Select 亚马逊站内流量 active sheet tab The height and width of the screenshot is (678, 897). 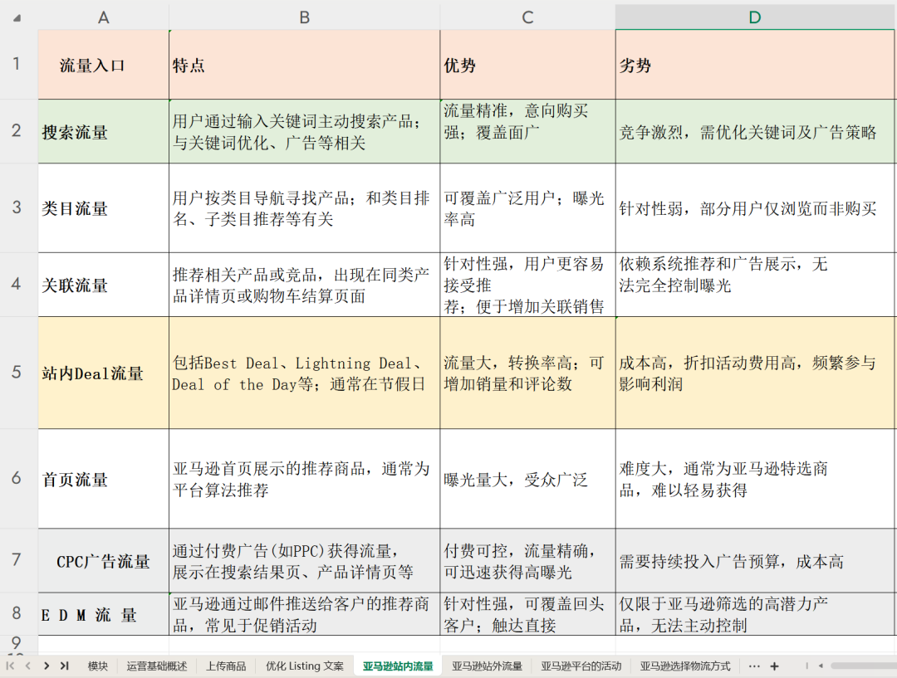398,666
